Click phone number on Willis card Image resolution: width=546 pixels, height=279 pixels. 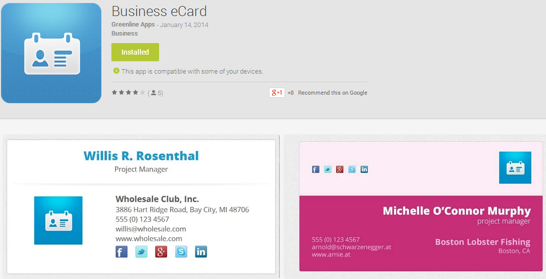[x=143, y=219]
